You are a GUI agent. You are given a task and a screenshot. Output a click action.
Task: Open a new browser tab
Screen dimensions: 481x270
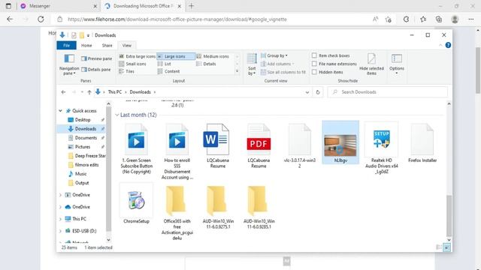point(192,6)
